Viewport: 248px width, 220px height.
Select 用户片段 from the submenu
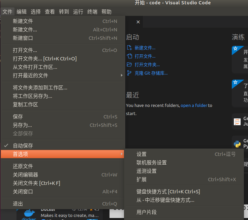pyautogui.click(x=147, y=212)
